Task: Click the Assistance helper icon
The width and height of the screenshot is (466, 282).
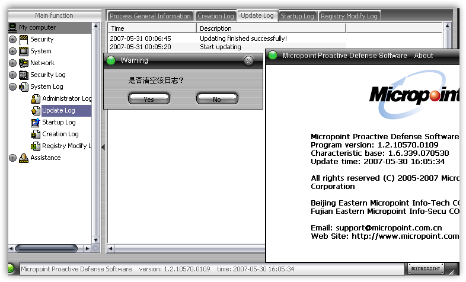Action: [x=24, y=158]
